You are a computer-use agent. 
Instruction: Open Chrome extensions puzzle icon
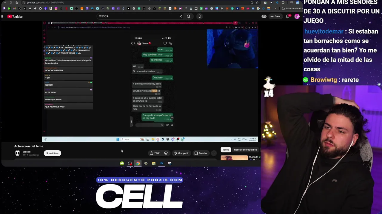point(283,3)
